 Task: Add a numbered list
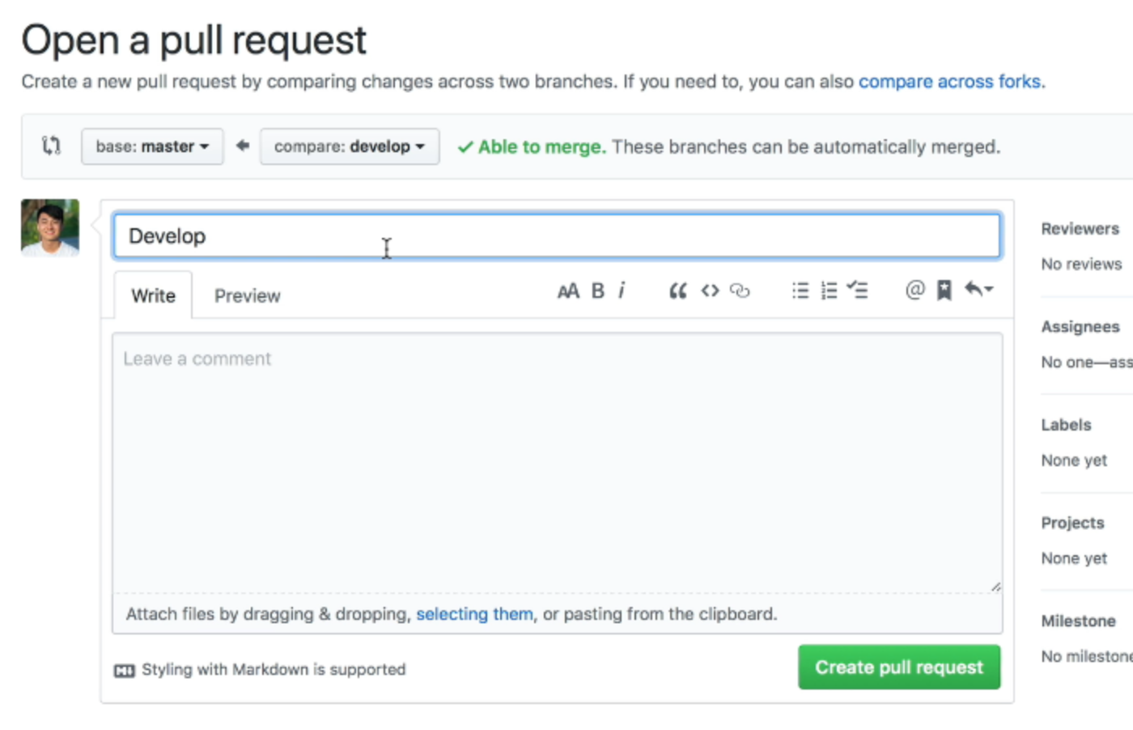point(829,291)
